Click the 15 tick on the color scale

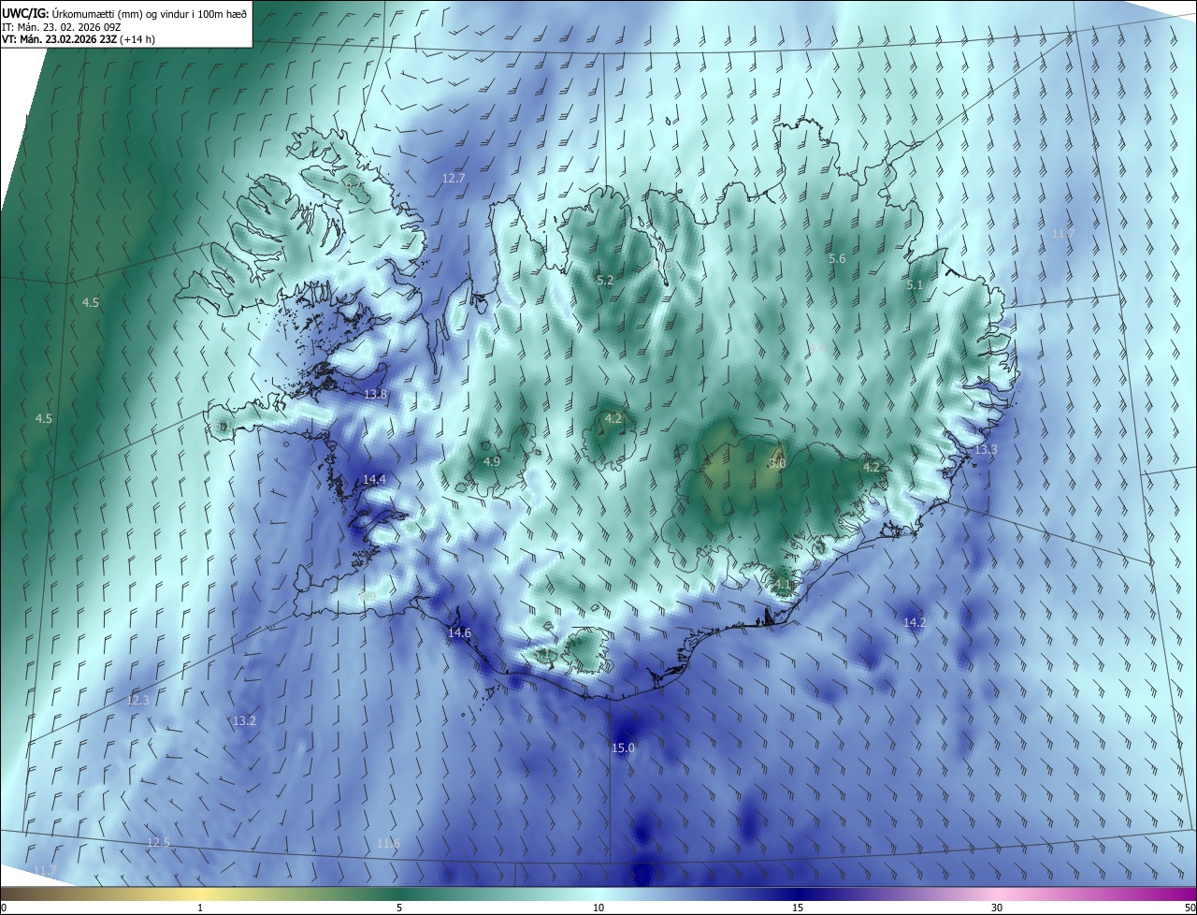click(x=798, y=908)
